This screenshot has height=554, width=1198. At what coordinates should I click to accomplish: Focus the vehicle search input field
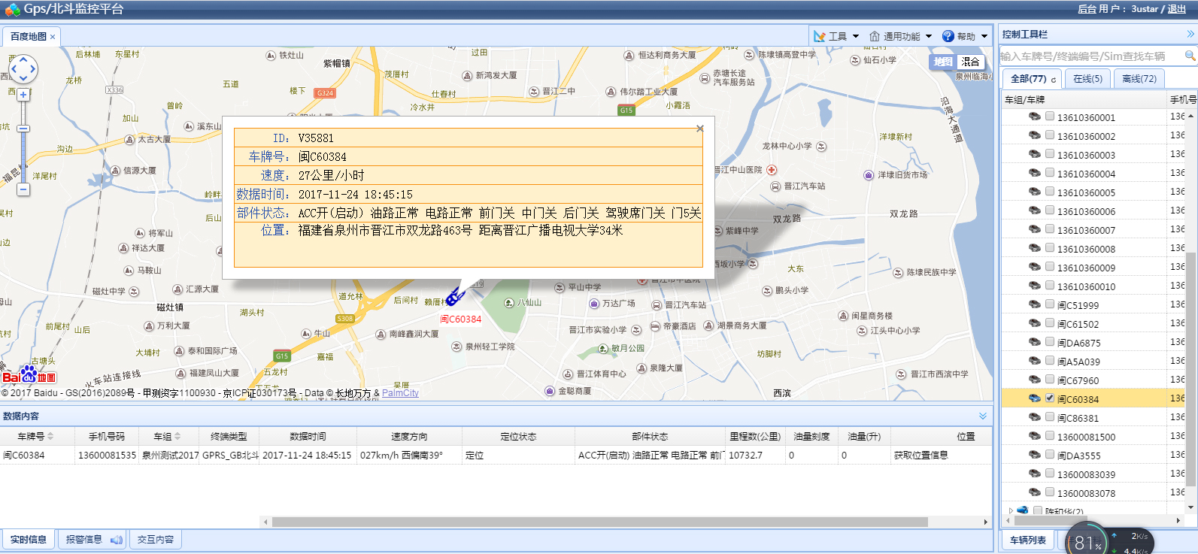(1090, 56)
